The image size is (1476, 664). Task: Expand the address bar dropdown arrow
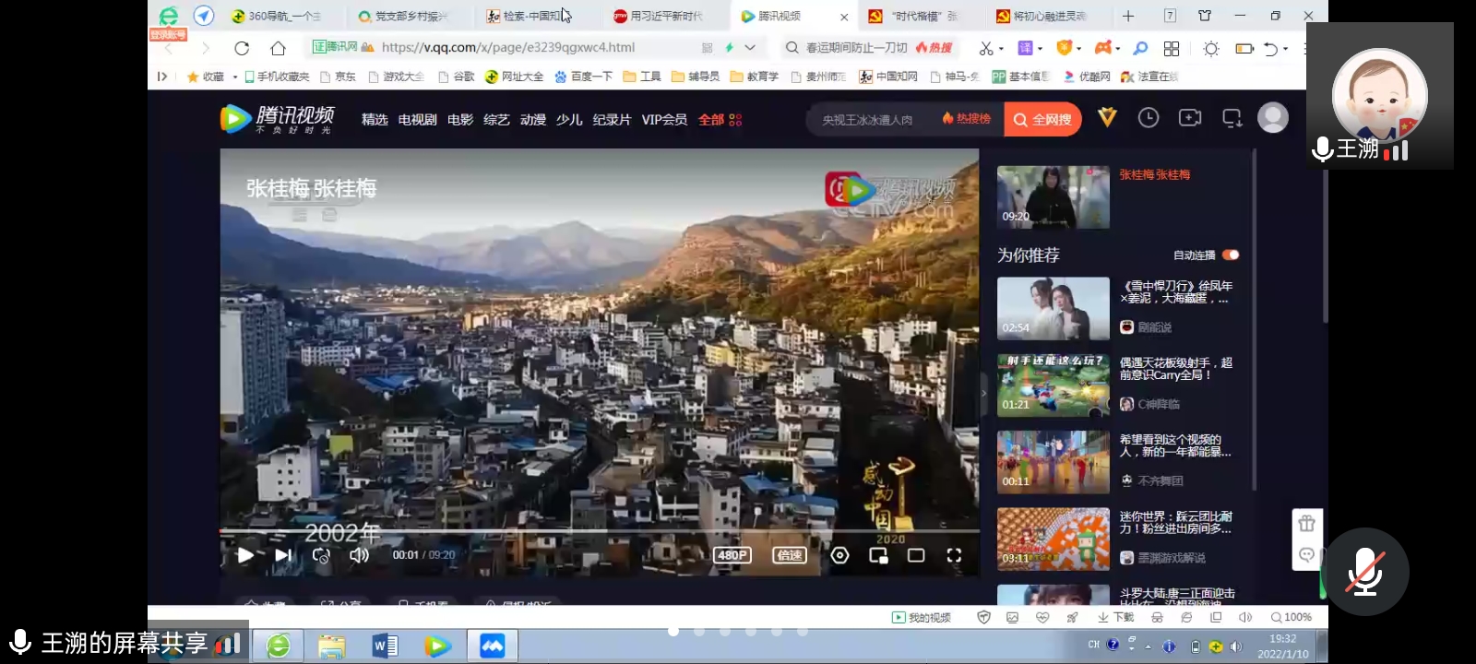[750, 48]
